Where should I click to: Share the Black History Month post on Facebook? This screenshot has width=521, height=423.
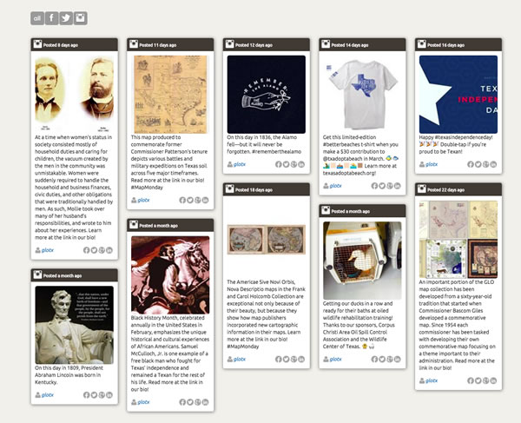[x=182, y=402]
